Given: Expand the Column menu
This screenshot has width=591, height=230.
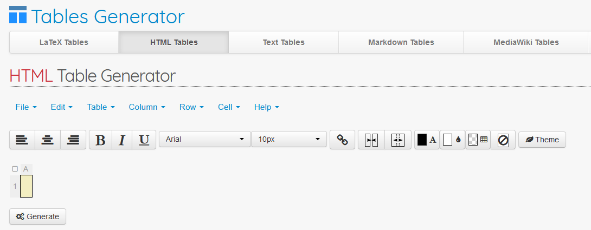Looking at the screenshot, I should (147, 107).
